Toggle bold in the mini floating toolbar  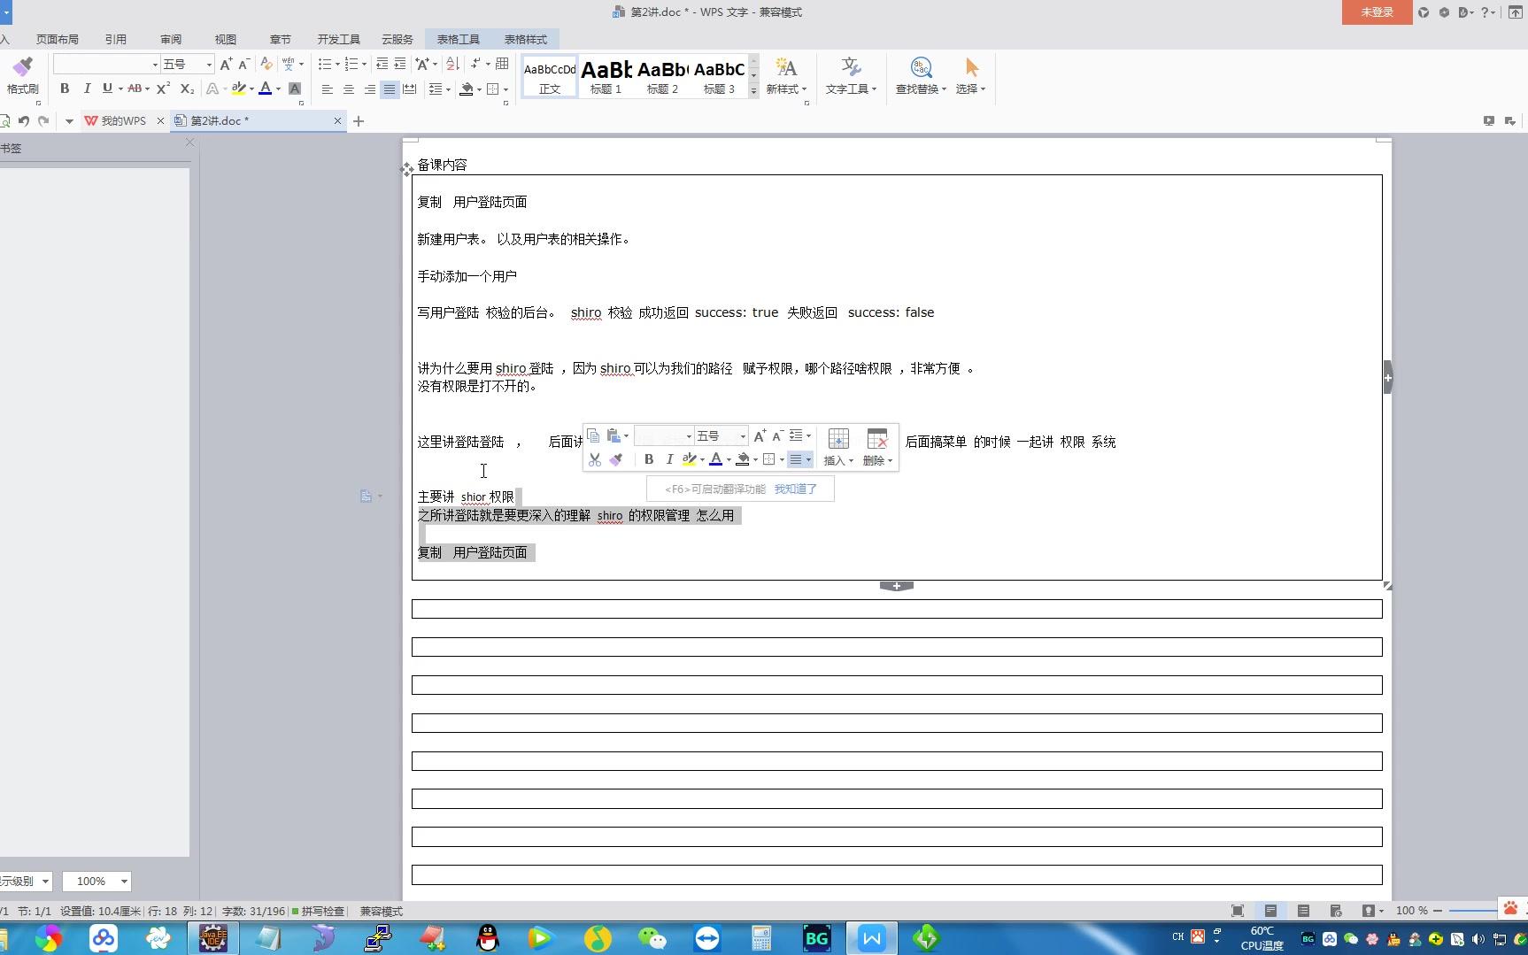coord(649,459)
